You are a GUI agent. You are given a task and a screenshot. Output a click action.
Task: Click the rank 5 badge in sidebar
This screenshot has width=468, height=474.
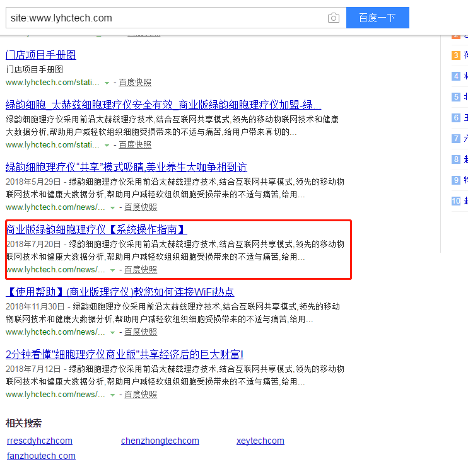coord(456,97)
